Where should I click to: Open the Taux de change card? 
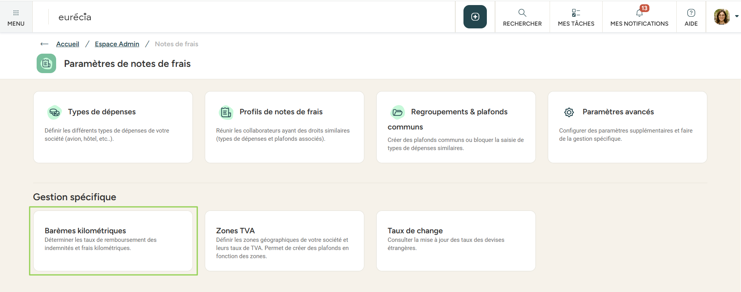[456, 241]
